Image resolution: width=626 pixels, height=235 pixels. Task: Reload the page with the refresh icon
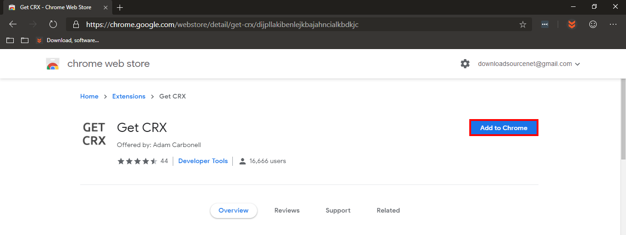[x=53, y=24]
